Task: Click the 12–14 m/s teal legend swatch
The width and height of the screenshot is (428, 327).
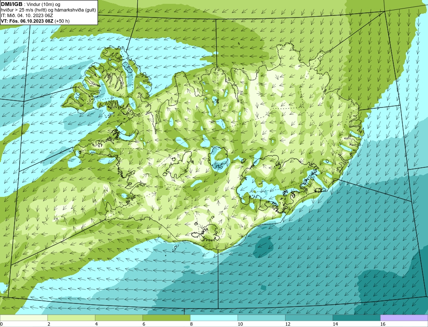Action: [x=309, y=318]
